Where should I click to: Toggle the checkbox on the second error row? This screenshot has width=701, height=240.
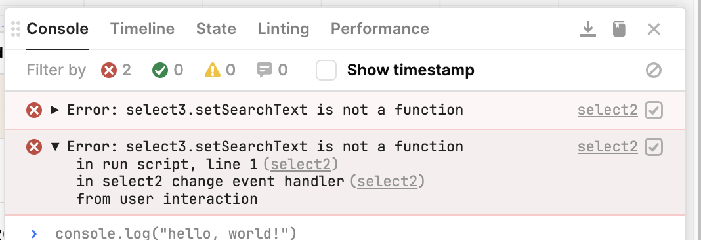654,147
